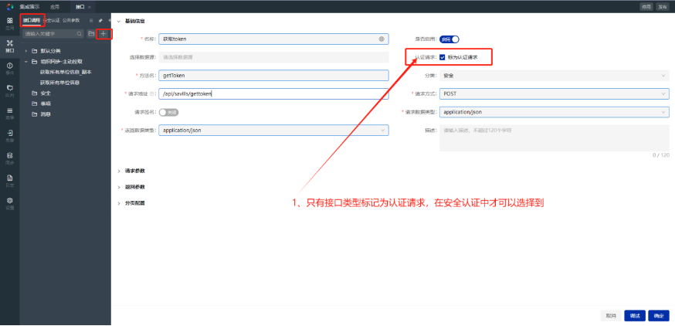Click the folder icon of 默认分类
This screenshot has width=675, height=326.
(x=35, y=51)
